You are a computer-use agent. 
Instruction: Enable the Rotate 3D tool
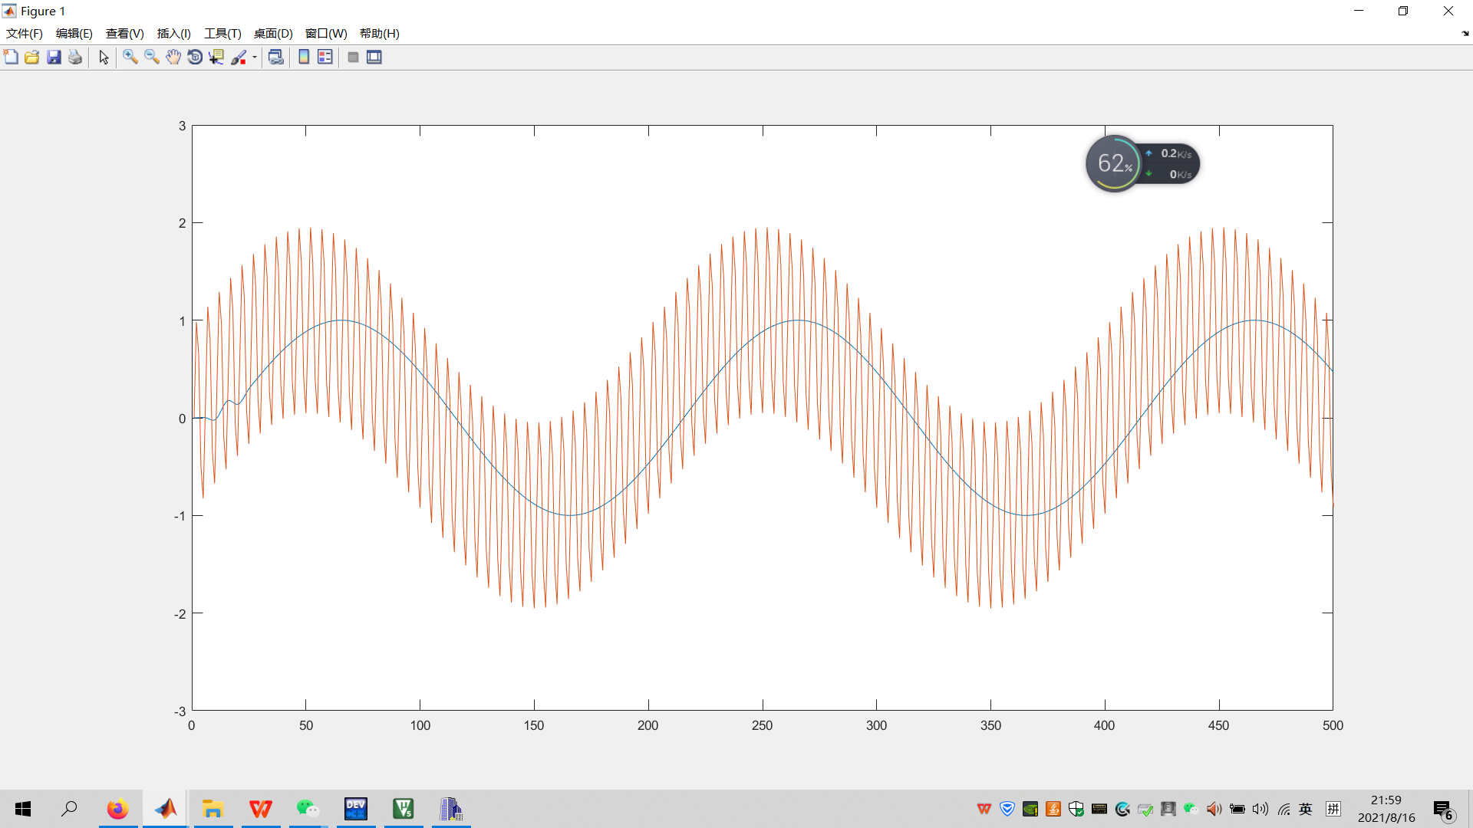pos(195,58)
